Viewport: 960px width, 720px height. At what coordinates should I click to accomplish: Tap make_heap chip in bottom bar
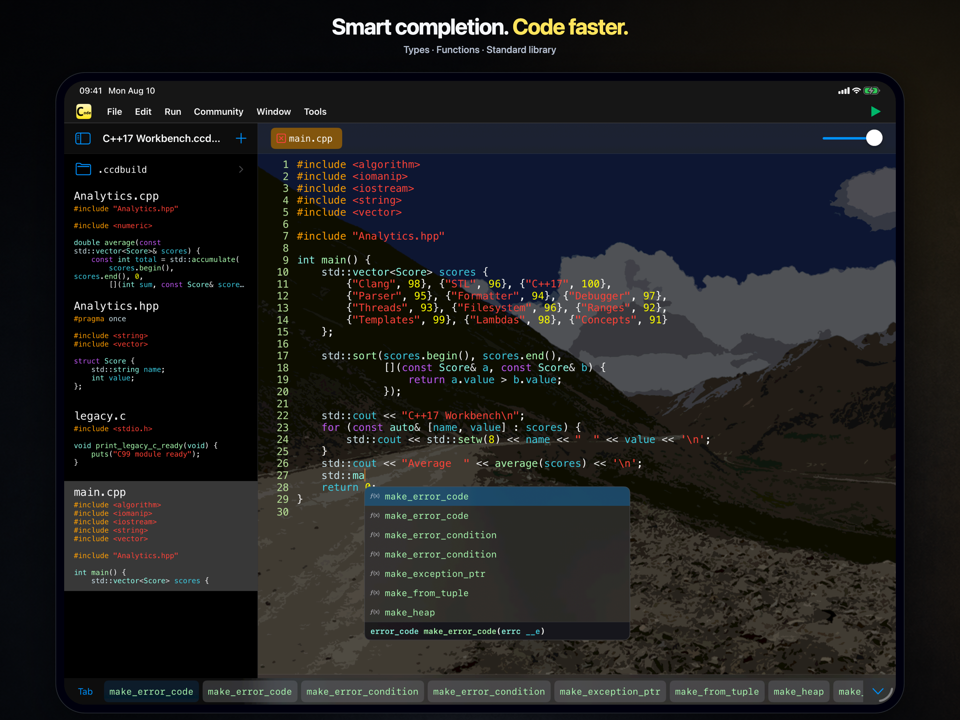(x=798, y=691)
